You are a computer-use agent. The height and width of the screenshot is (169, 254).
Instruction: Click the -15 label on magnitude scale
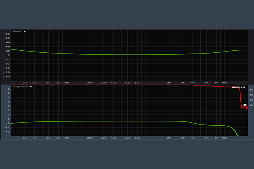click(7, 132)
